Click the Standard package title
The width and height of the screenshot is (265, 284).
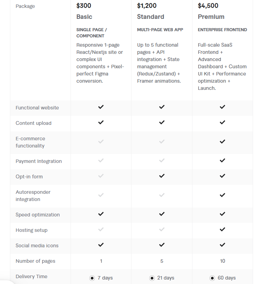[151, 17]
